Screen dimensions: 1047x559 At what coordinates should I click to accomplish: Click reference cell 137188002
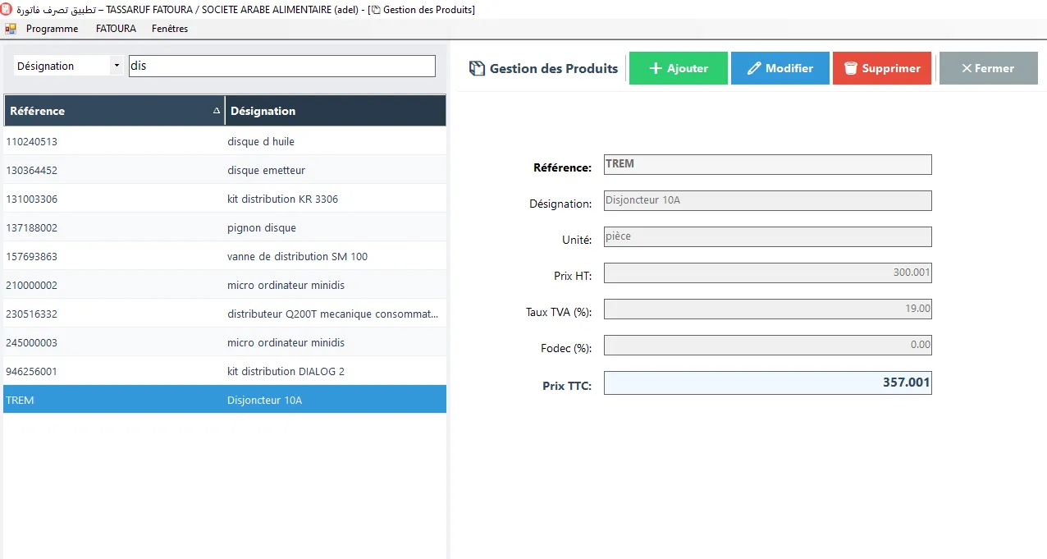click(x=114, y=227)
